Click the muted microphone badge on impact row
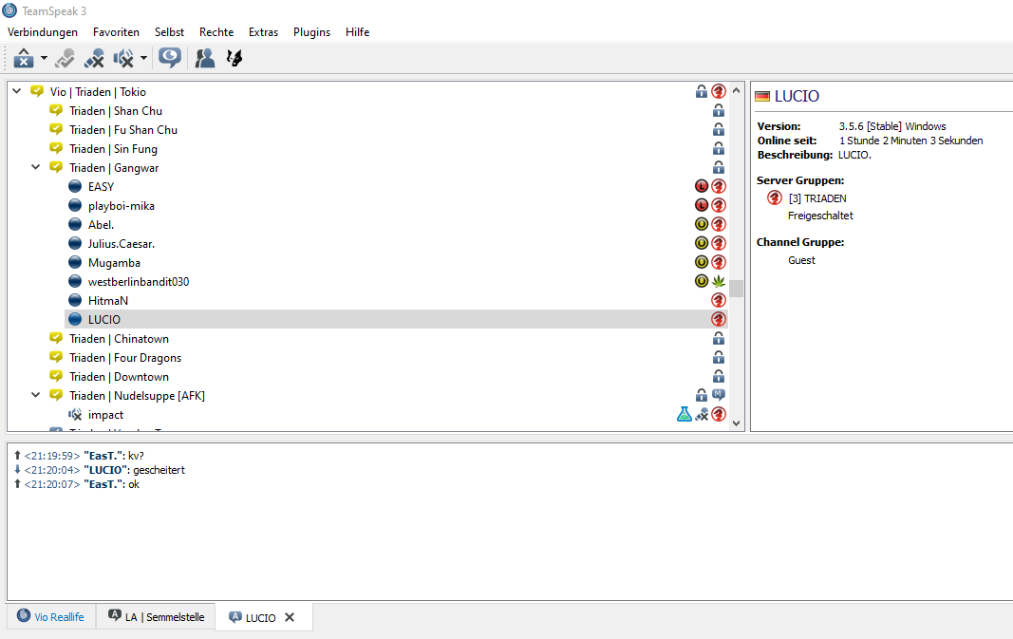The height and width of the screenshot is (639, 1013). [x=702, y=414]
